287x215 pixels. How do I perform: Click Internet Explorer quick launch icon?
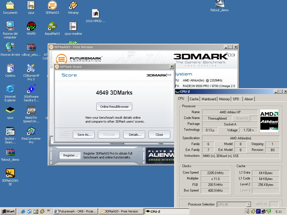click(23, 211)
